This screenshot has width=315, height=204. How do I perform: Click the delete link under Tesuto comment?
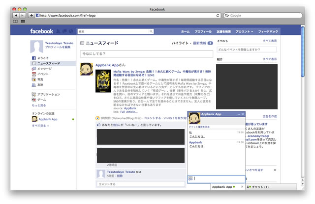click(x=120, y=176)
